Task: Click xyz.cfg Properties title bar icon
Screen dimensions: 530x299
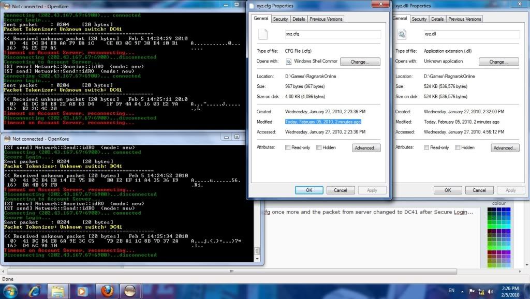Action: (x=252, y=6)
